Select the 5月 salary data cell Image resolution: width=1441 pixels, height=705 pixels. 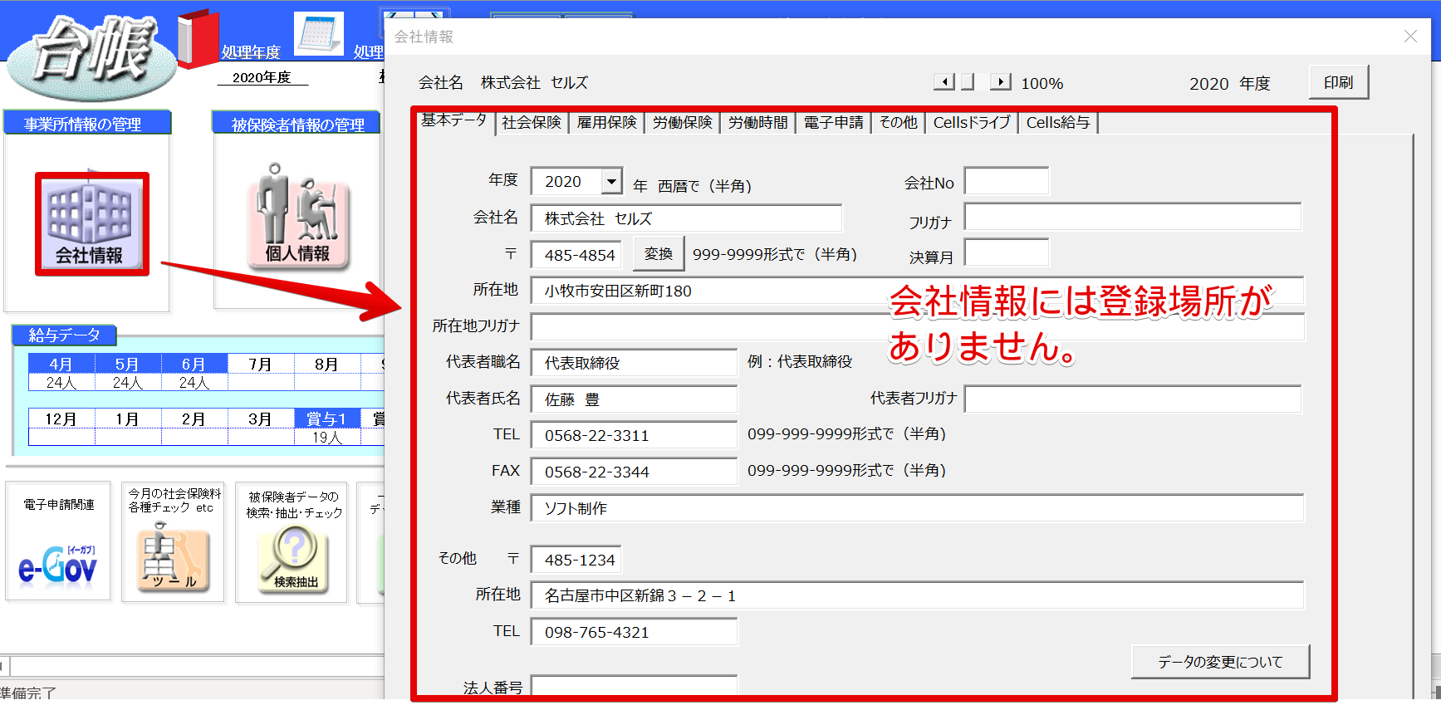(x=128, y=364)
